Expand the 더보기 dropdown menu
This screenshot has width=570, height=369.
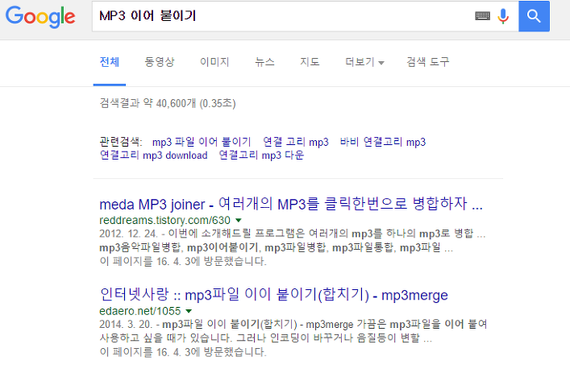(364, 62)
